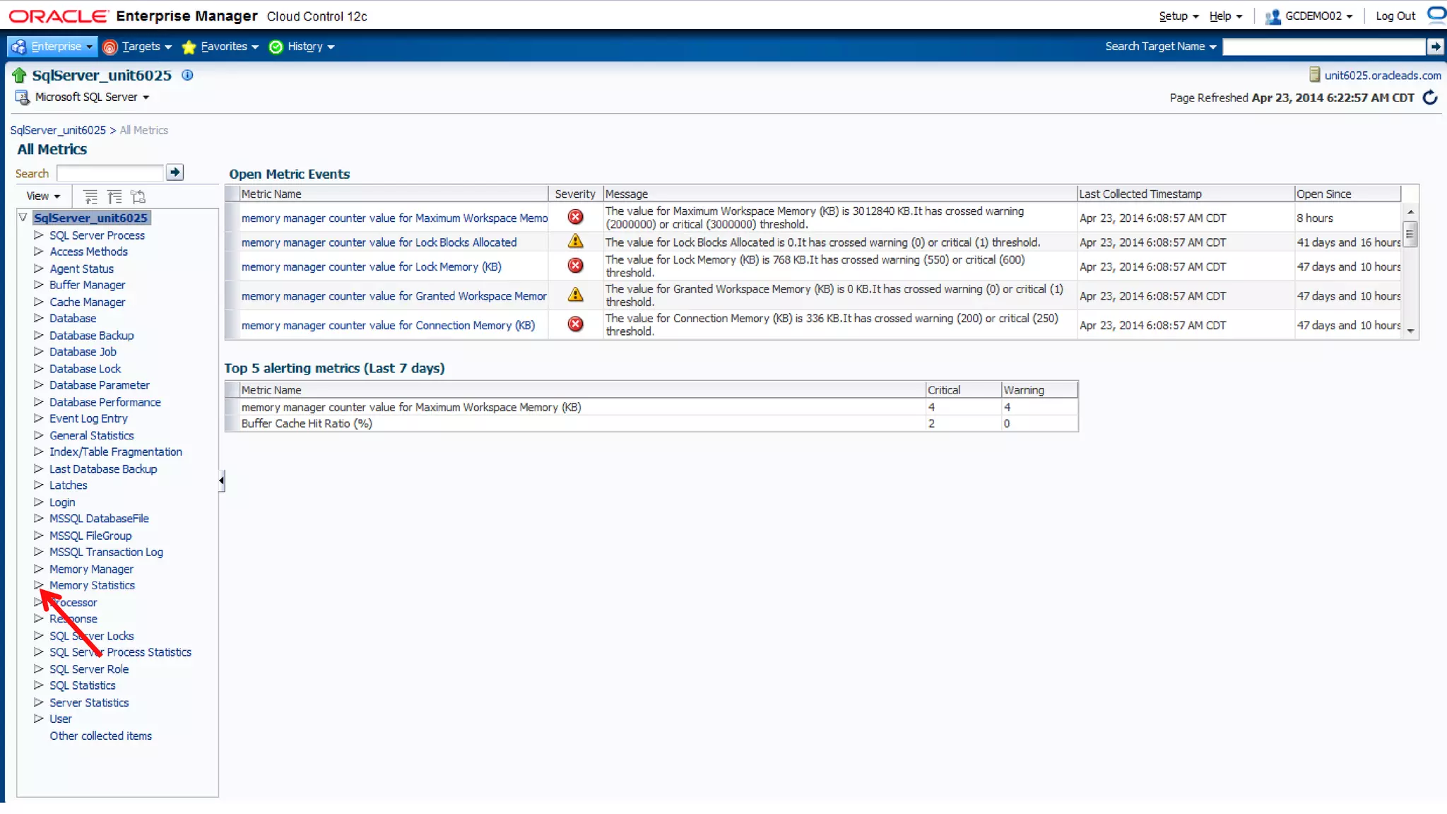Image resolution: width=1447 pixels, height=814 pixels.
Task: Click the Microsoft SQL Server target icon
Action: pyautogui.click(x=22, y=98)
